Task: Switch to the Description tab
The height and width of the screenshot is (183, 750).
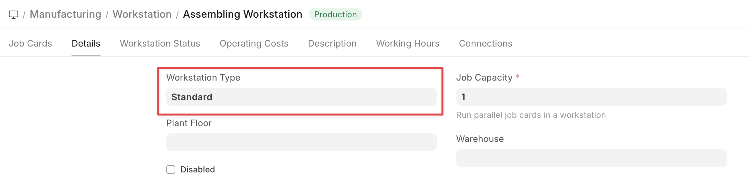Action: click(x=332, y=43)
